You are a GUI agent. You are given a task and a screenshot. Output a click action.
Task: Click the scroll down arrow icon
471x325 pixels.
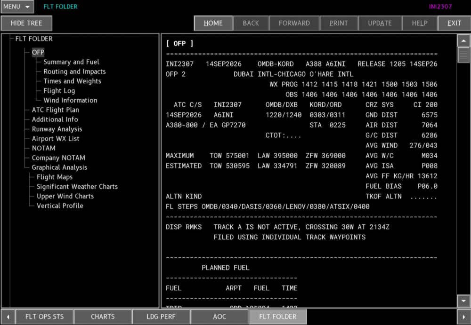click(x=463, y=301)
